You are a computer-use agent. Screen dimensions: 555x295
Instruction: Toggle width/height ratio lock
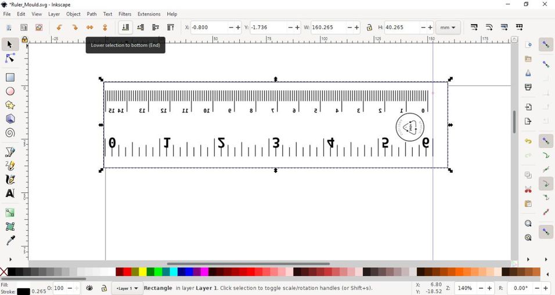point(369,27)
